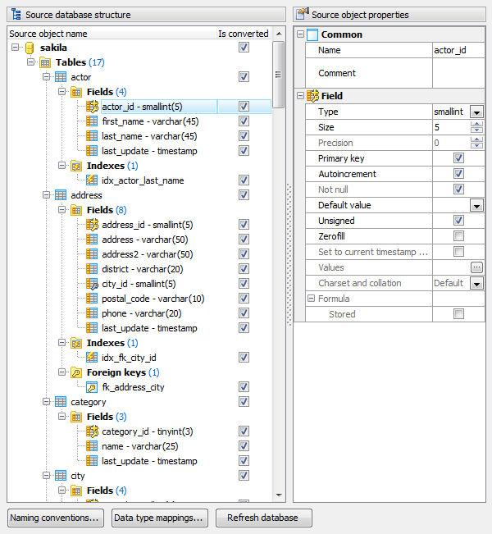Collapse the Field properties section
Screen dimensions: 492x534
(300, 96)
